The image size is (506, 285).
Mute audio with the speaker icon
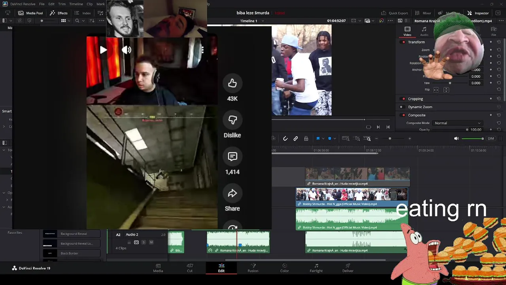click(x=456, y=139)
